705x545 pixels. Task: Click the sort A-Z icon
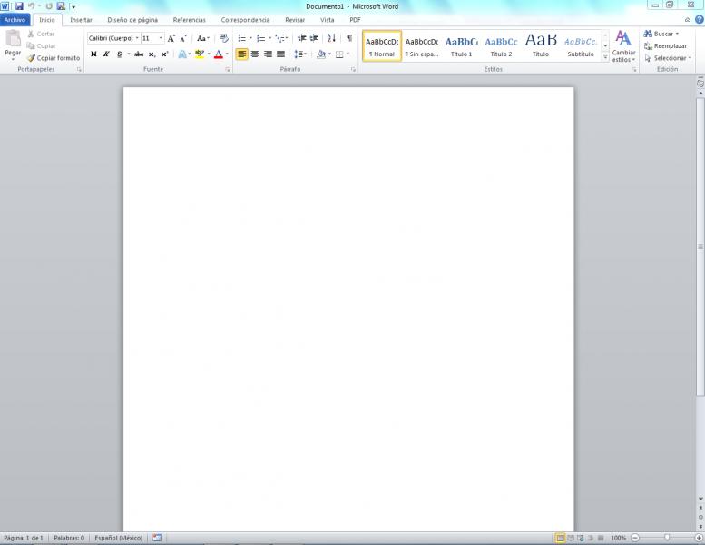coord(331,38)
